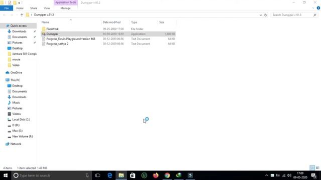
Task: Open the Explorer help icon
Action: [x=318, y=8]
